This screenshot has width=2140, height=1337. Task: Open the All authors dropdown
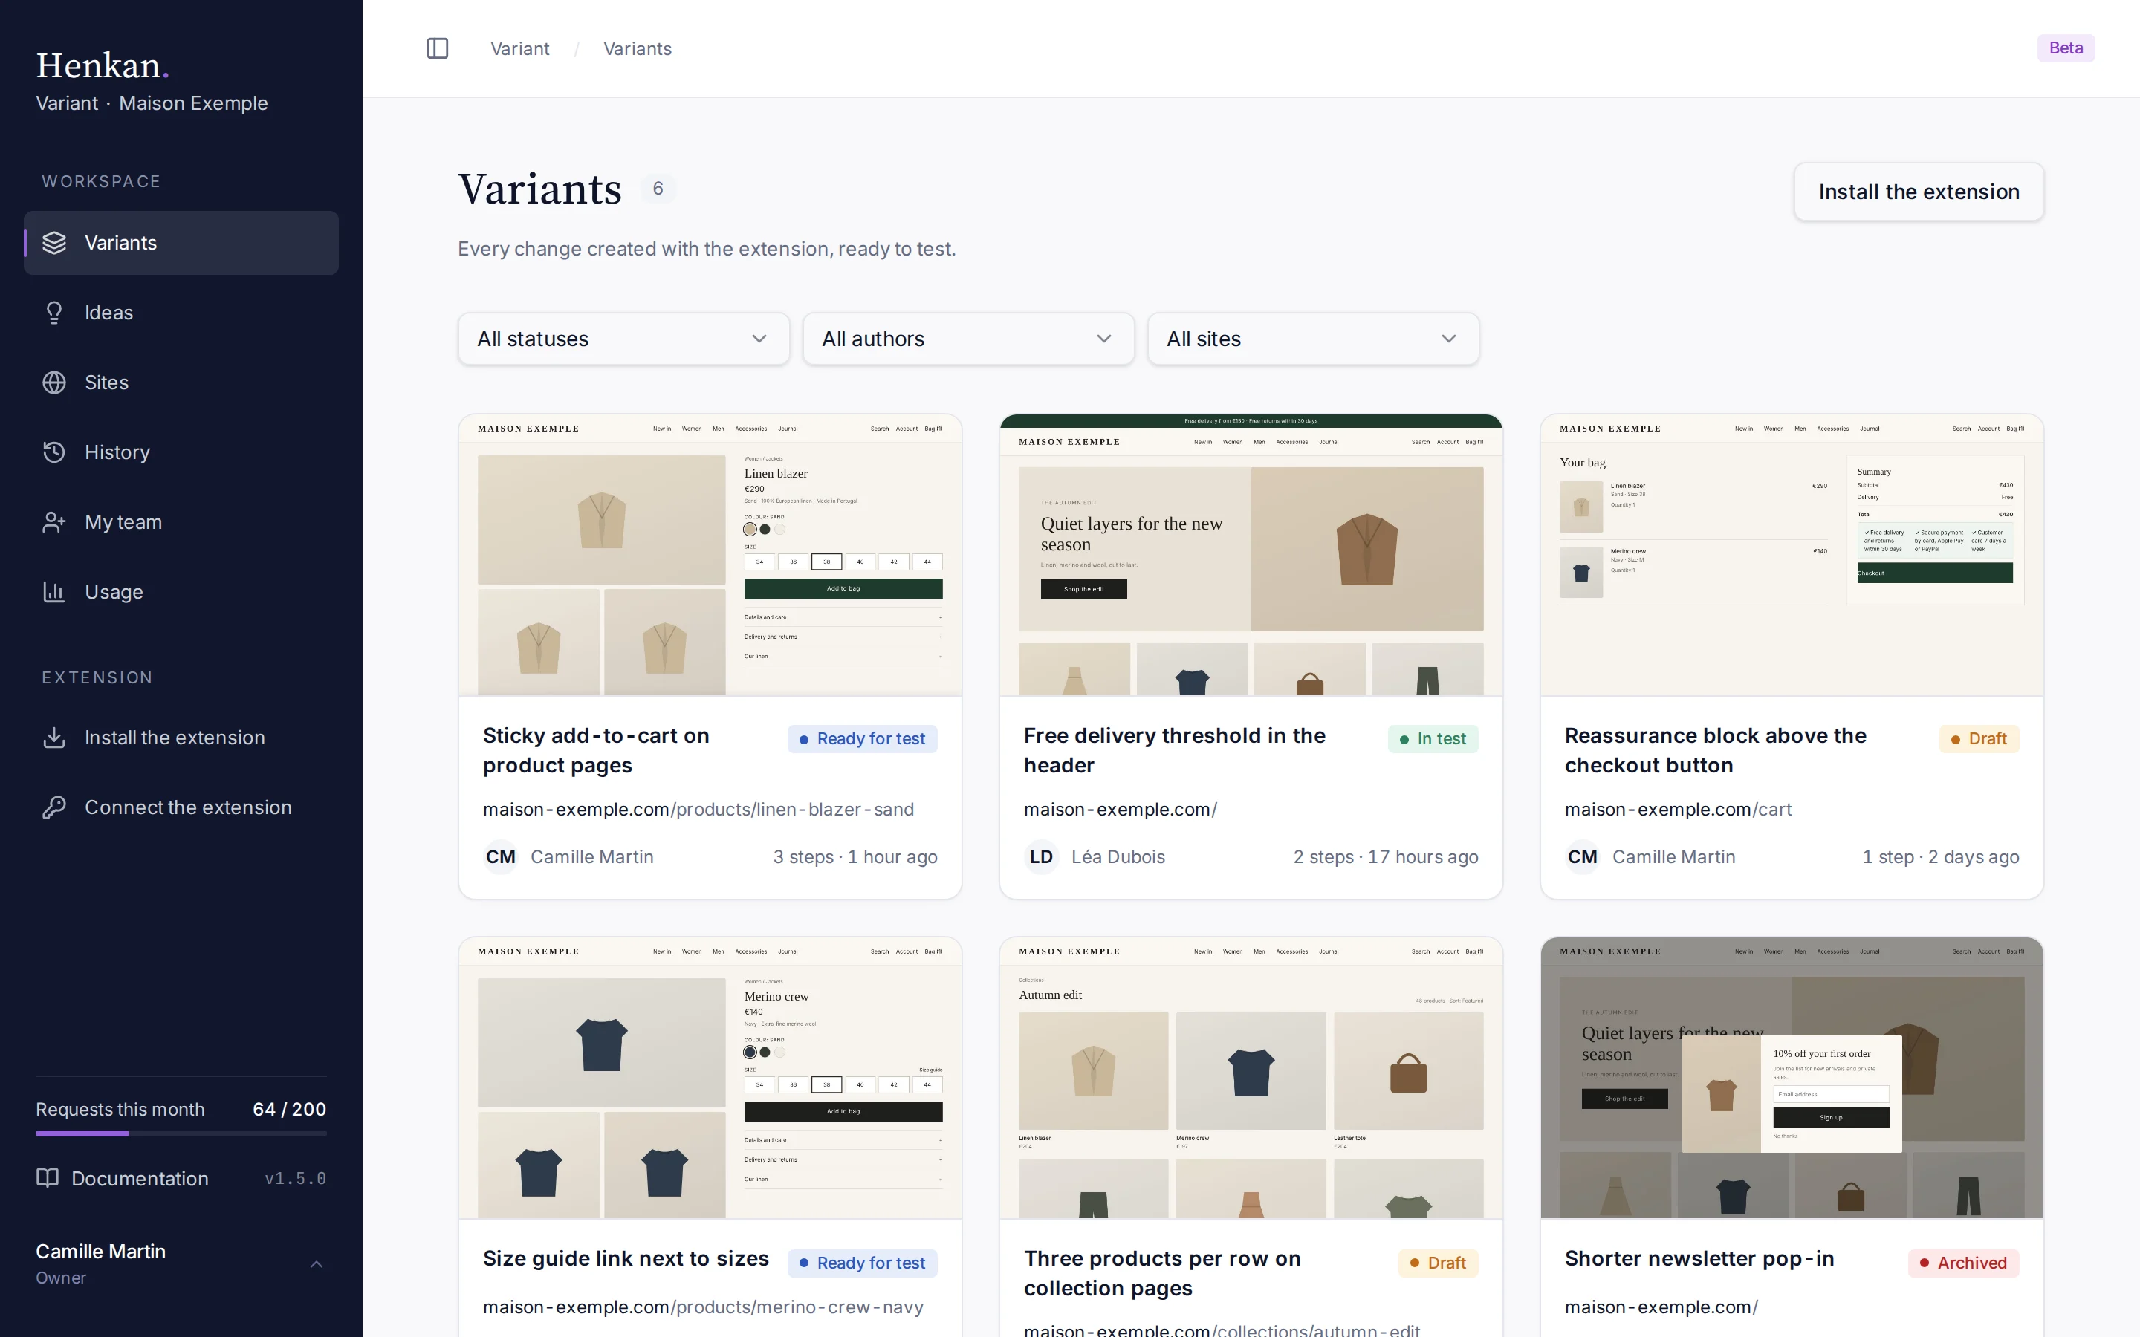pos(968,339)
